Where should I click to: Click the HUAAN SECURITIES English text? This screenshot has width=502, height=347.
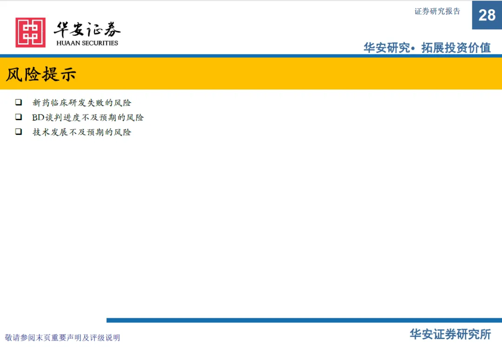[87, 43]
